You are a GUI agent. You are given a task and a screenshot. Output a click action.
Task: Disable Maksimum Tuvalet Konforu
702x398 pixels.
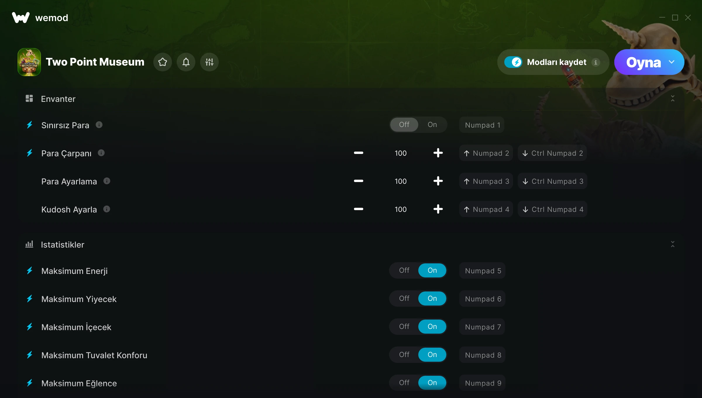point(404,355)
